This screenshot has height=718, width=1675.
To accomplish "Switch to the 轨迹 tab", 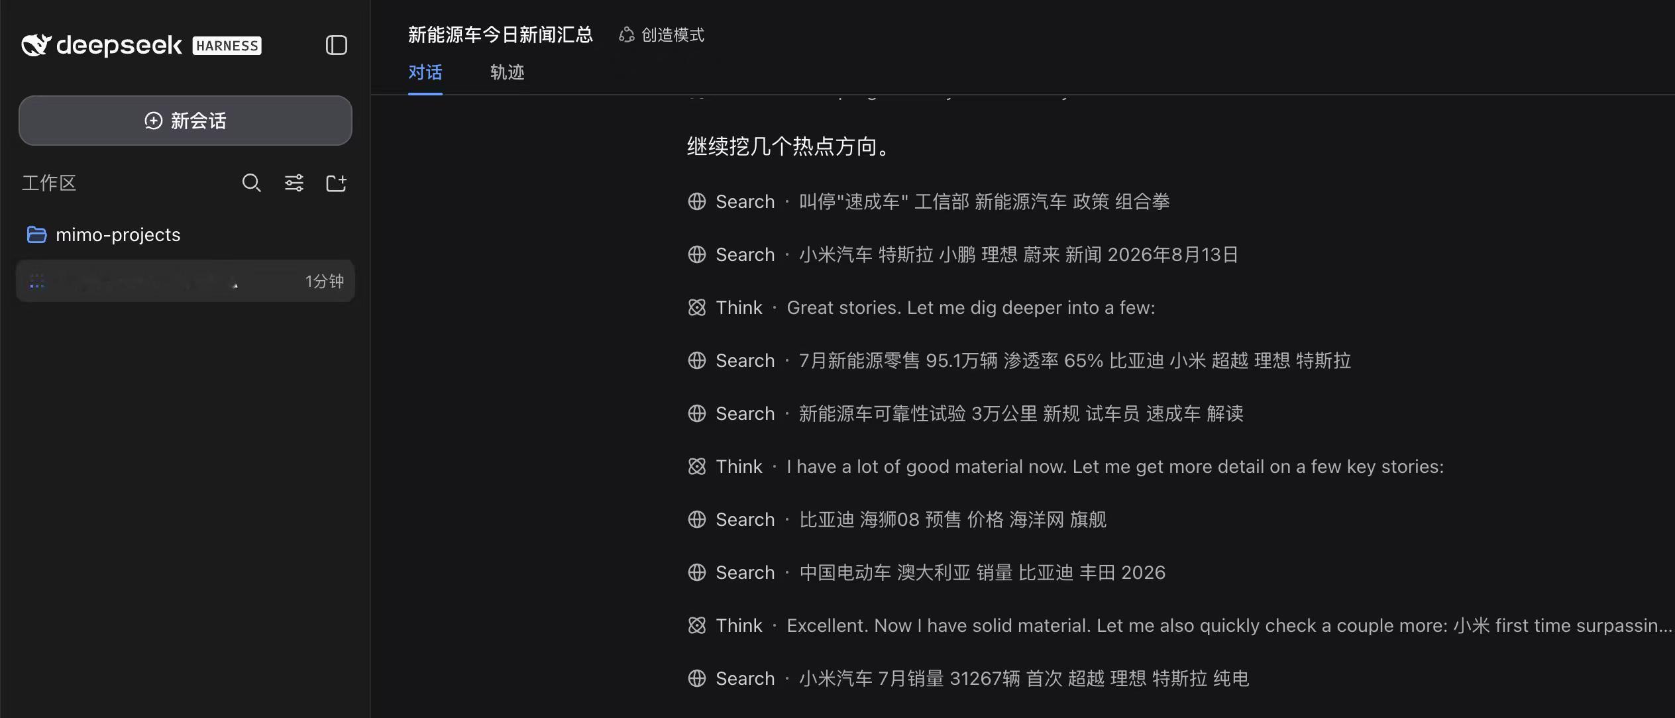I will [508, 72].
